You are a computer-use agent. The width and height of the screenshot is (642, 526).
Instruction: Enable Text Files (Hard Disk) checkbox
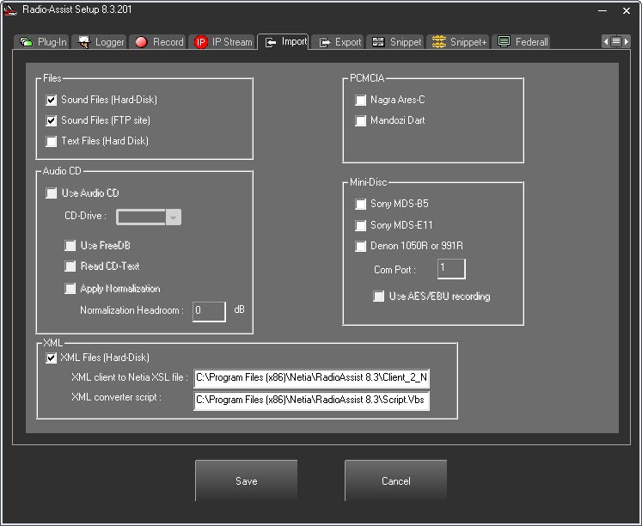point(52,142)
